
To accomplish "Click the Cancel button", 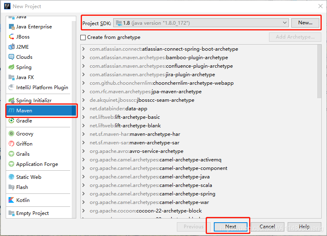I will [x=267, y=227].
